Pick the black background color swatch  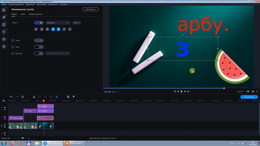click(x=37, y=47)
